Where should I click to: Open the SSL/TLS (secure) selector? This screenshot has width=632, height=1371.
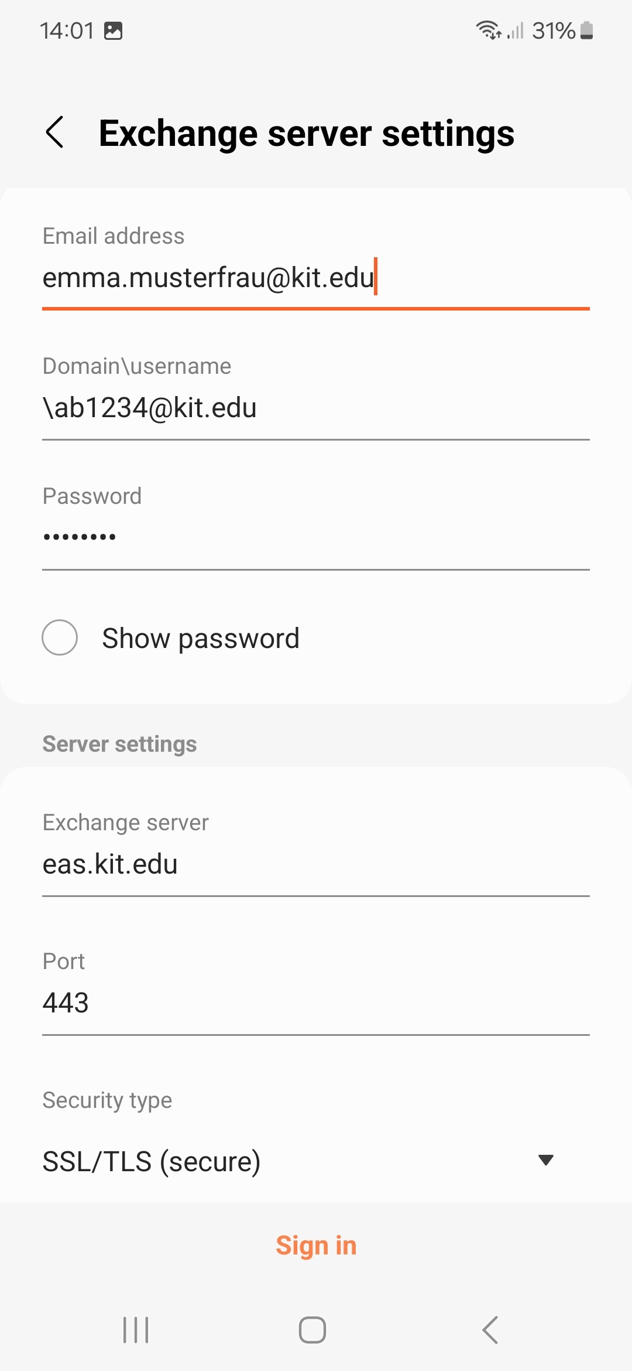pyautogui.click(x=152, y=1161)
